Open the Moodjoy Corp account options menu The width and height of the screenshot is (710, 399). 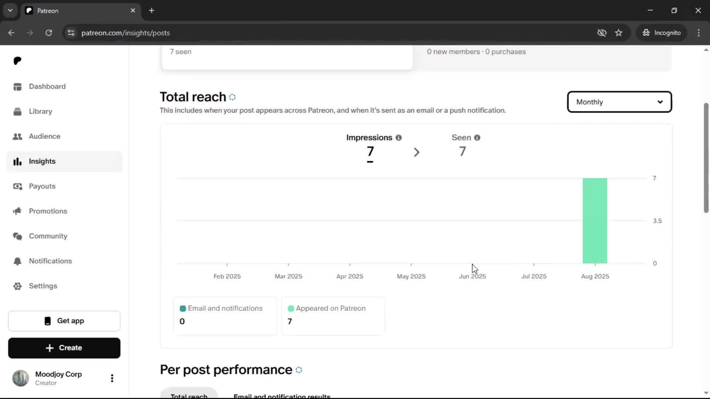pyautogui.click(x=112, y=378)
